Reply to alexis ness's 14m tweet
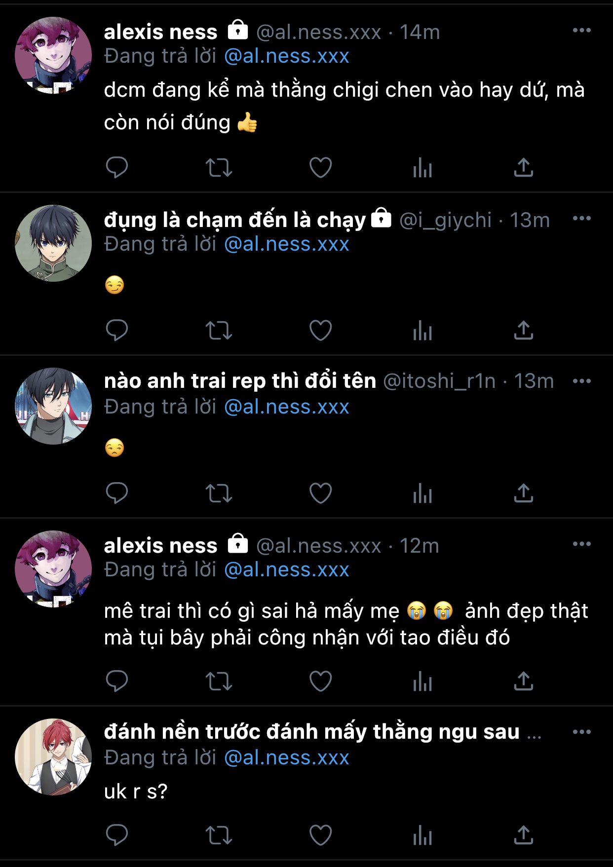 pyautogui.click(x=117, y=167)
